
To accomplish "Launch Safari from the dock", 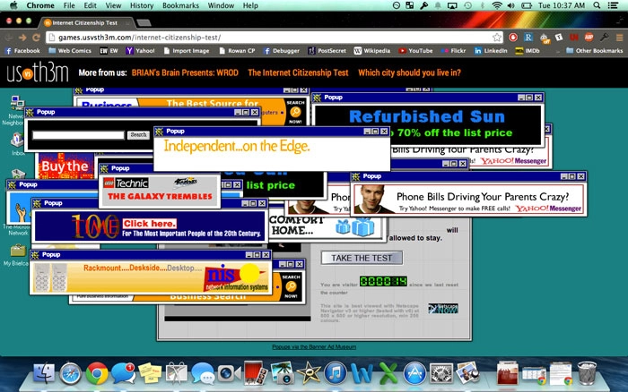I will [70, 373].
